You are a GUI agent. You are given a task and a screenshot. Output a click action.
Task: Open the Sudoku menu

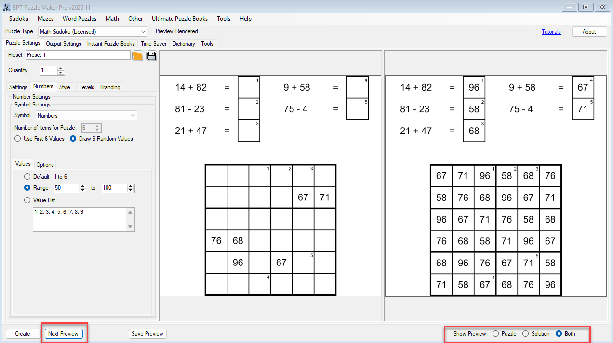click(x=19, y=19)
